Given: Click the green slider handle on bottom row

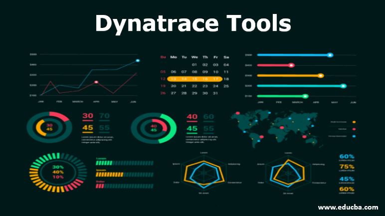Looking at the screenshot, I should [x=305, y=96].
